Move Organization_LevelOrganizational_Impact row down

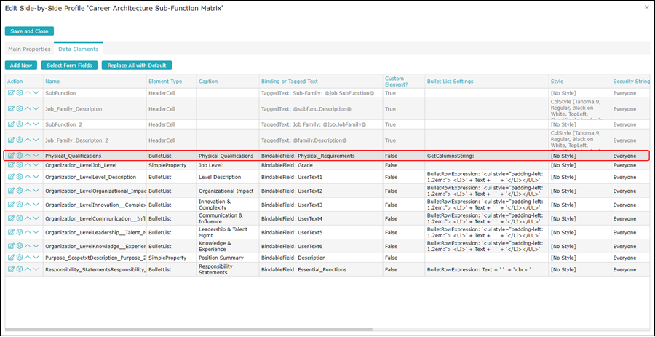tap(36, 191)
